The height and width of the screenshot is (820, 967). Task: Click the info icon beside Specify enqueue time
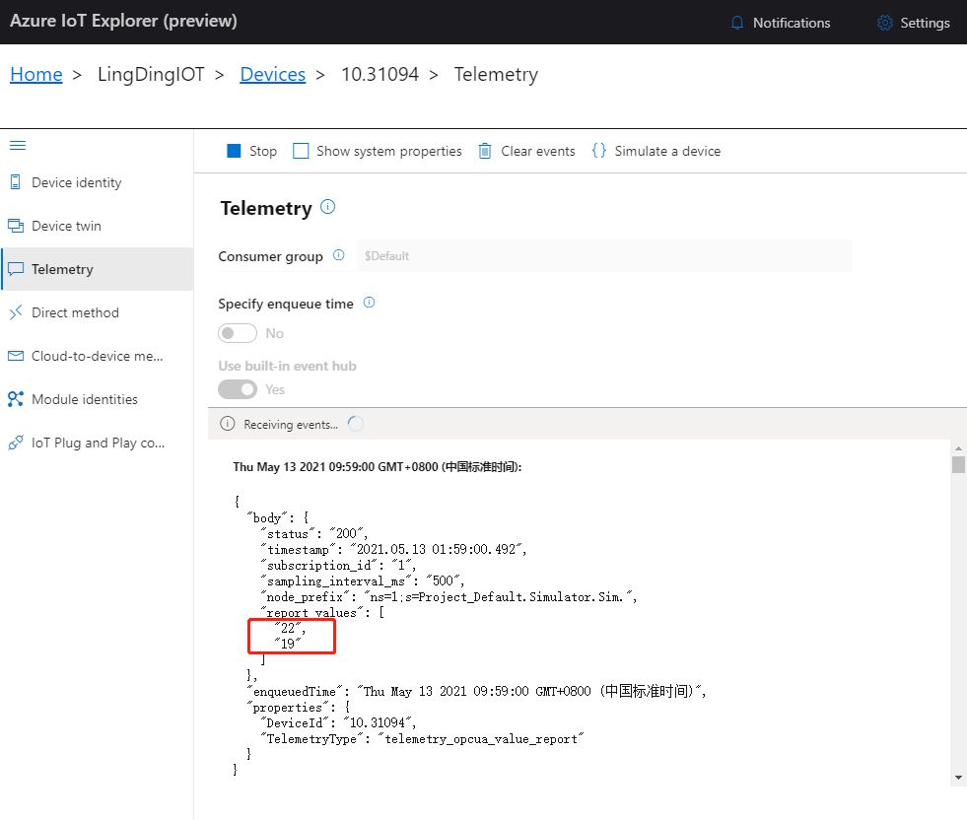pyautogui.click(x=369, y=303)
